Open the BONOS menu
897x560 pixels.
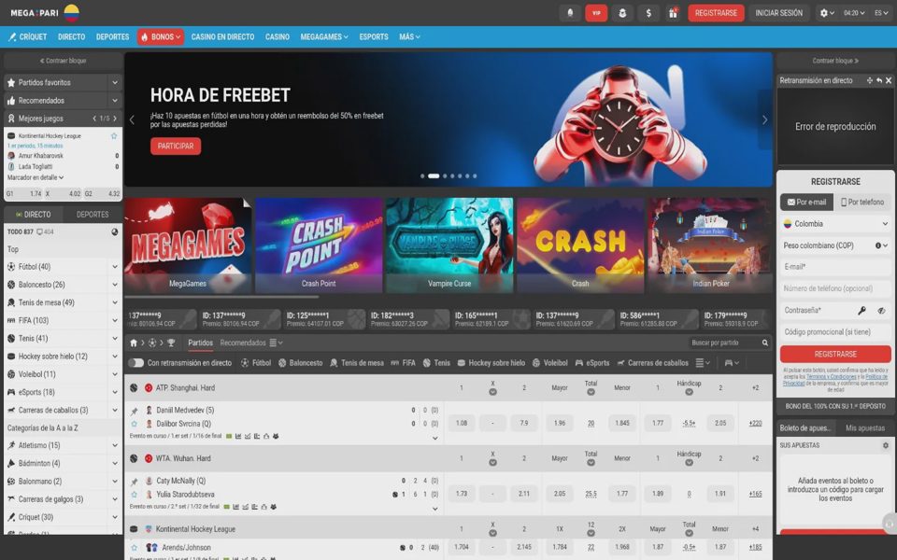160,37
